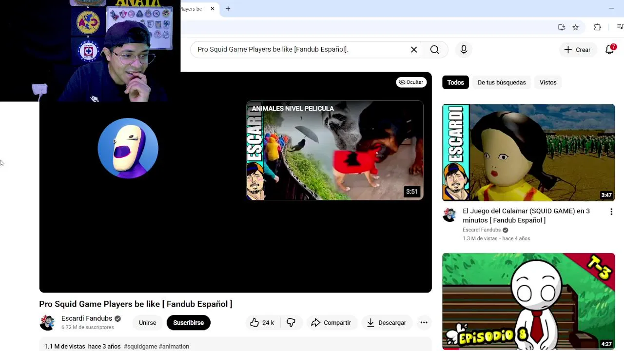
Task: Dislike the video with the thumbs down
Action: pos(291,323)
